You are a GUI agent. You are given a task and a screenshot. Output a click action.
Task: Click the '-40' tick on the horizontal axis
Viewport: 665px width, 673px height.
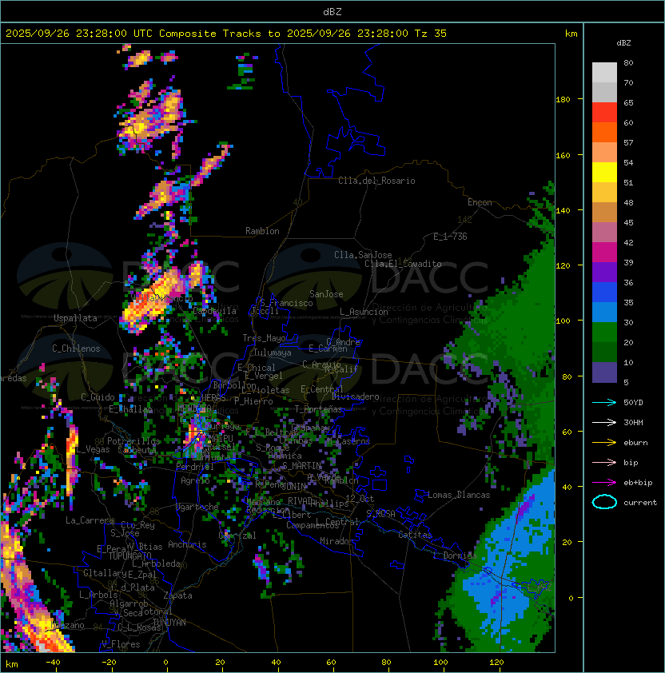[x=53, y=663]
